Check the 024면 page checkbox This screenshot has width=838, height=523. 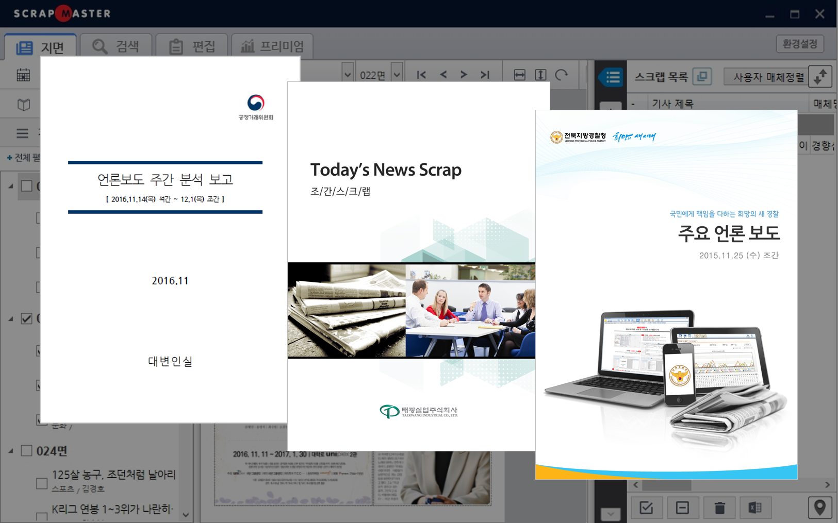tap(26, 451)
